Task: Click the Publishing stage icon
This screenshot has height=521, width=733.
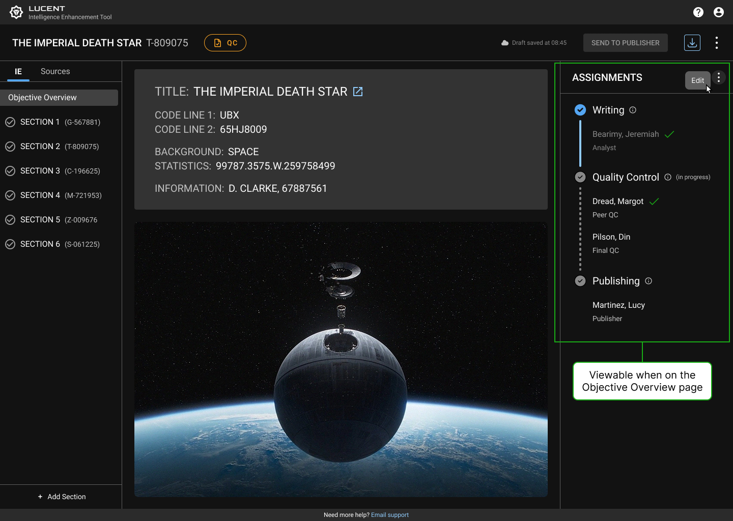Action: click(x=580, y=281)
